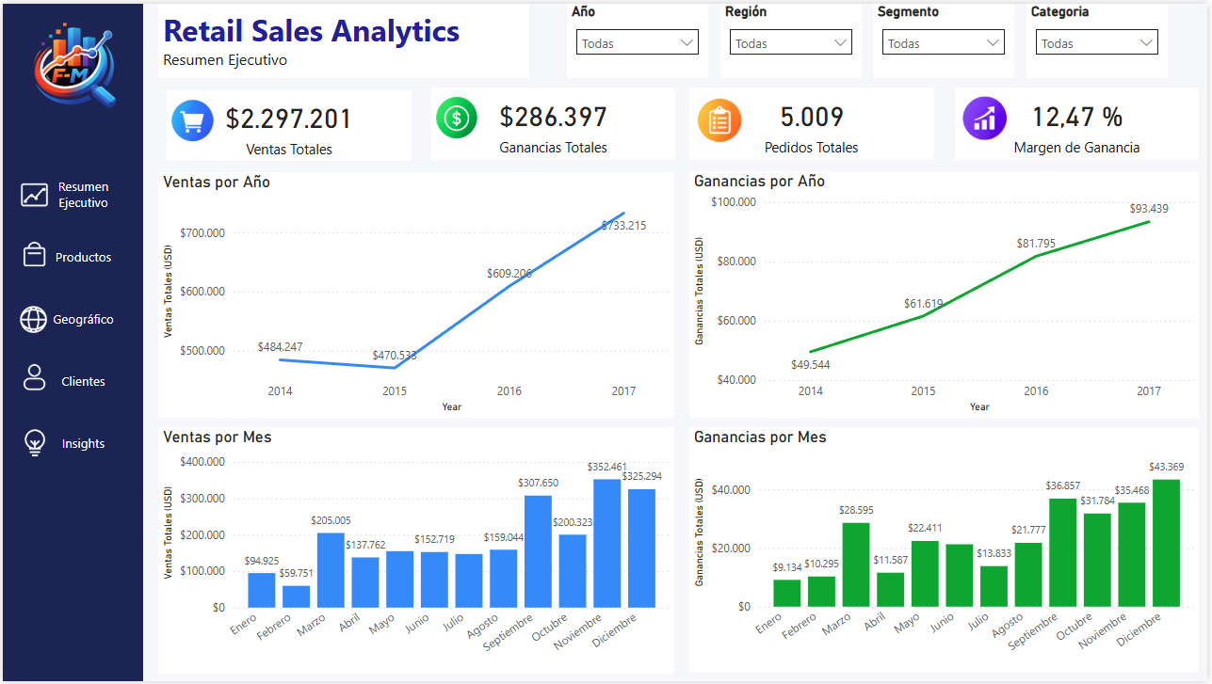Click the purple profit margin icon
The height and width of the screenshot is (684, 1212).
pos(985,119)
